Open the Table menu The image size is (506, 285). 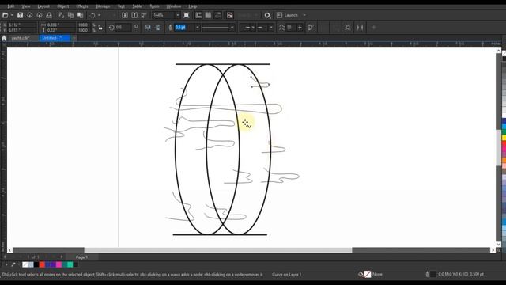point(137,6)
